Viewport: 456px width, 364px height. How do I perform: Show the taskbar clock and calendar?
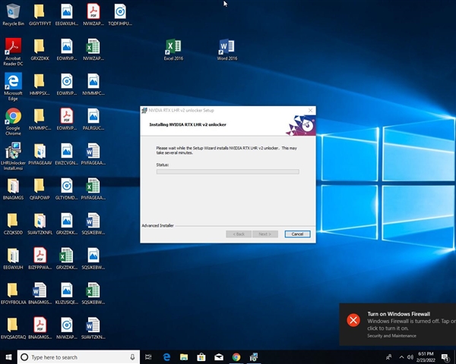[x=426, y=357]
